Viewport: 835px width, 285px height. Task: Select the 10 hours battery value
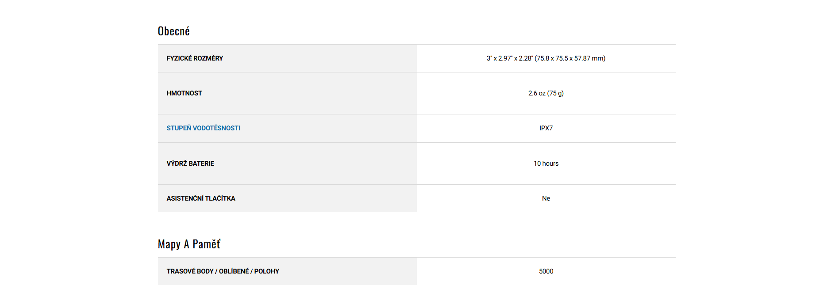(546, 163)
